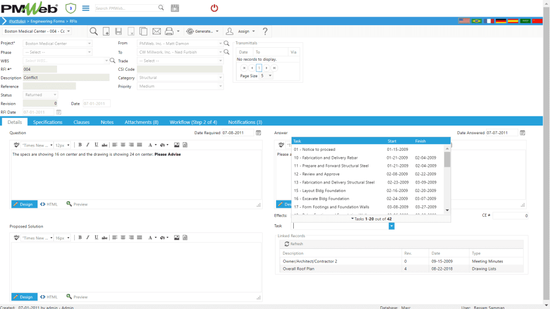
Task: Toggle Bold in the Question editor
Action: (x=80, y=145)
